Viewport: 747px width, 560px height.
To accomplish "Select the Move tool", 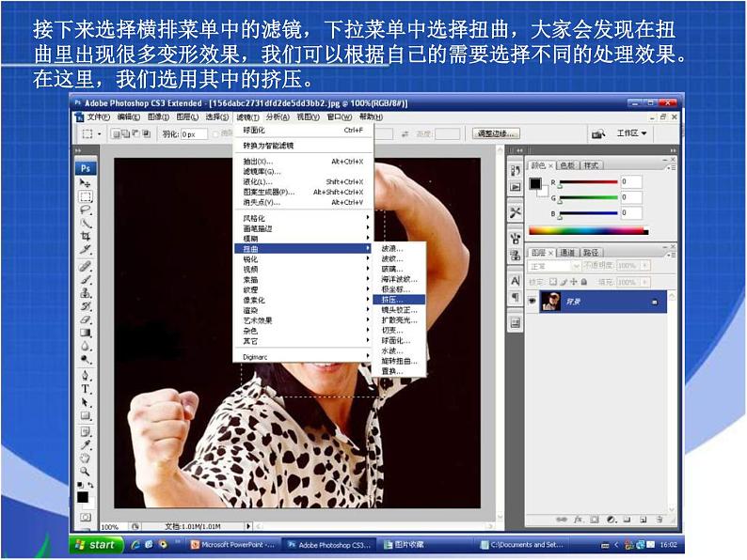I will pos(86,183).
